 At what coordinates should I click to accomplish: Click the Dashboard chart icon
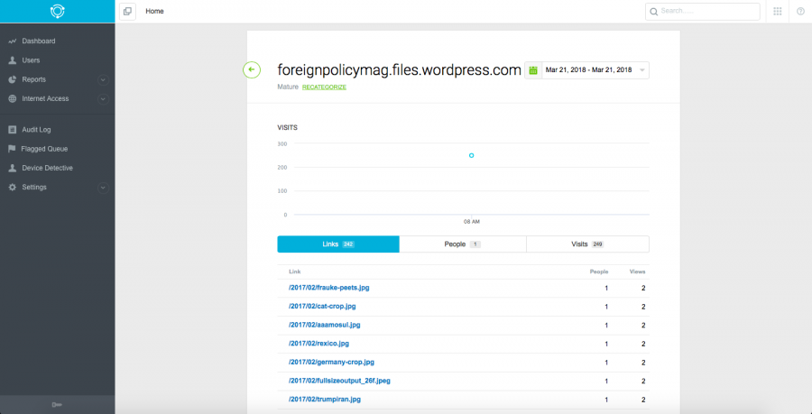[x=13, y=41]
